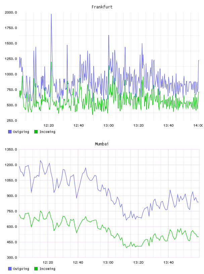
Task: Click the 13:20 time label on Mumbai
Action: 138,263
